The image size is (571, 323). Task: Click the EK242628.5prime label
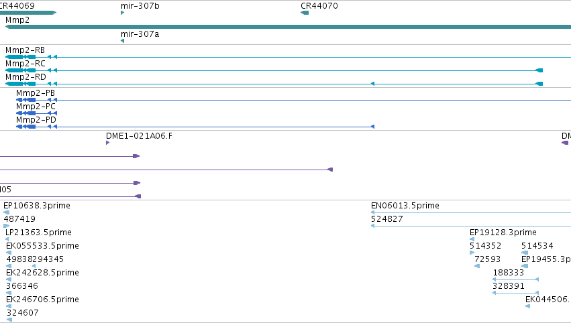42,273
